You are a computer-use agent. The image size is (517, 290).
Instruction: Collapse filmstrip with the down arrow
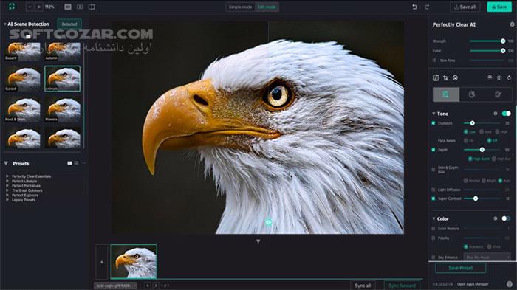point(258,241)
